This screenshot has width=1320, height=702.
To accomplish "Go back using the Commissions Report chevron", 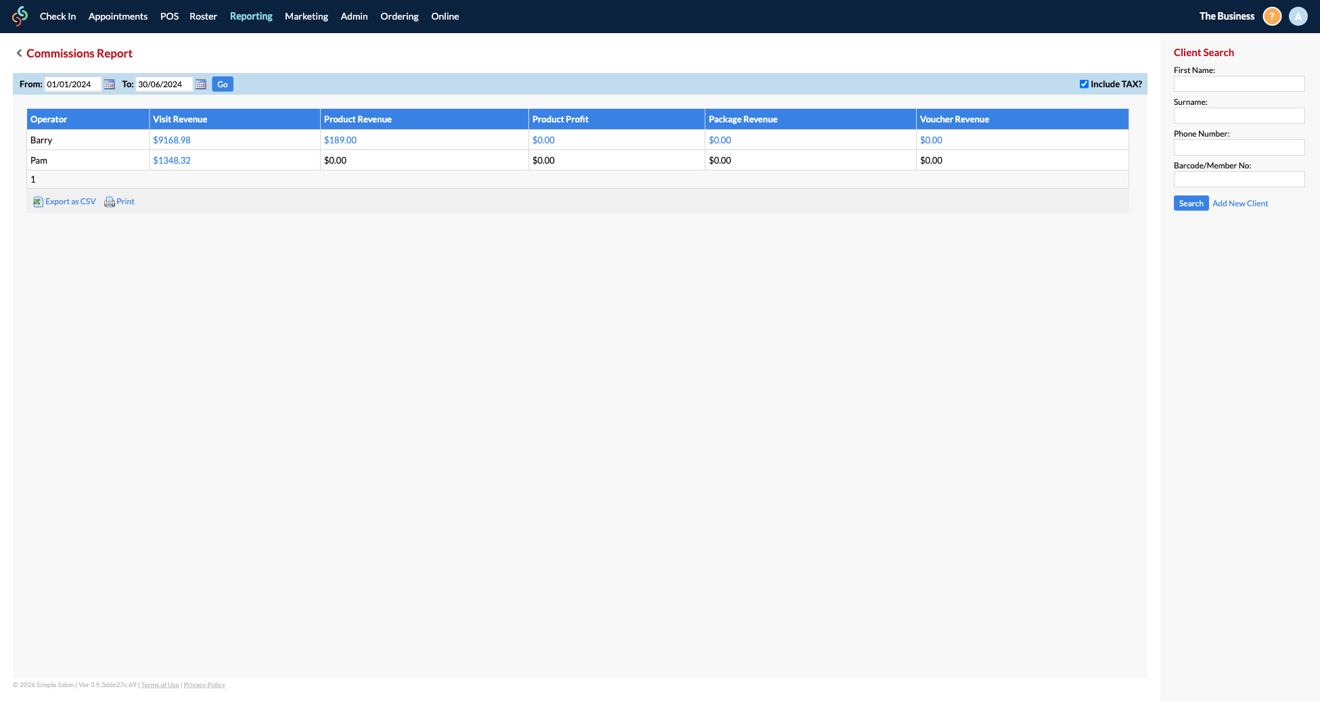I will [19, 53].
